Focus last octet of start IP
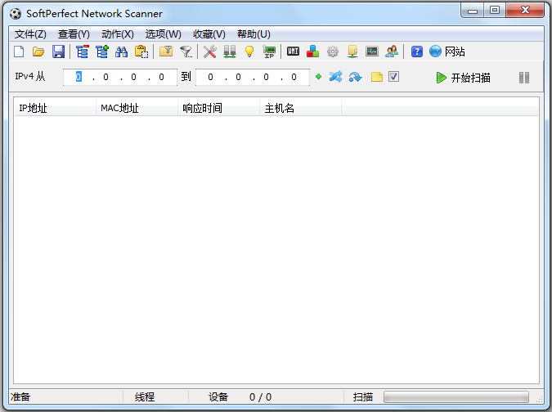The image size is (552, 412). pos(161,77)
